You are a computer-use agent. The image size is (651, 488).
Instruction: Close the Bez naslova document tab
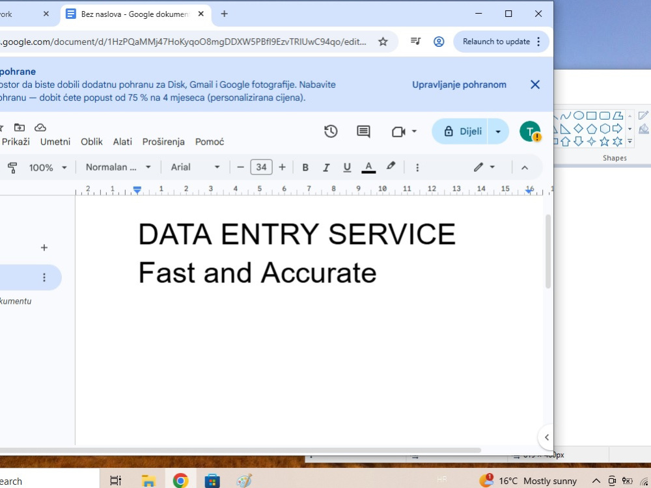[x=201, y=14]
